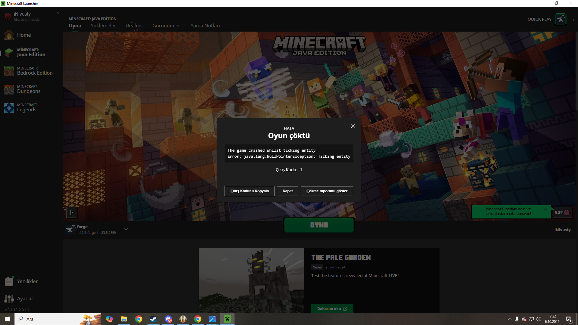
Task: Switch to the Yüklemeler tab
Action: (103, 26)
